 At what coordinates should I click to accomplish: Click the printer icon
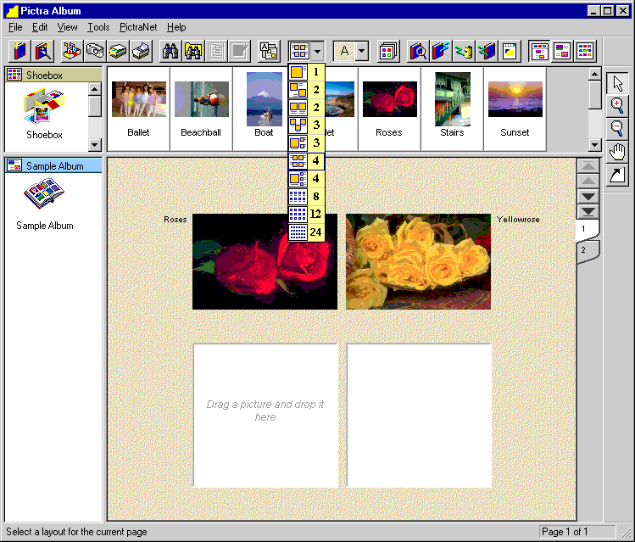coord(141,51)
